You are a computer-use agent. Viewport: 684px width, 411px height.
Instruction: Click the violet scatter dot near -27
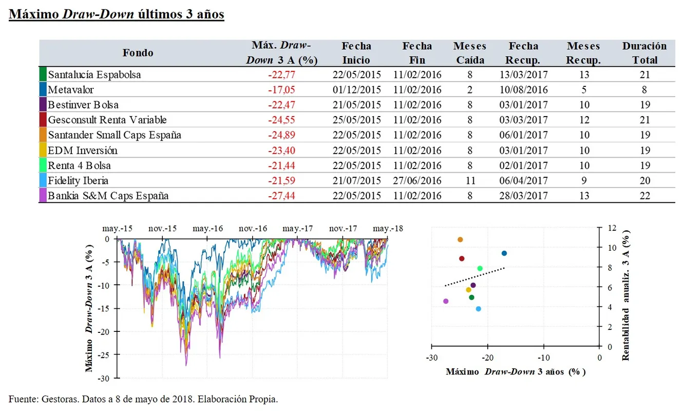446,301
